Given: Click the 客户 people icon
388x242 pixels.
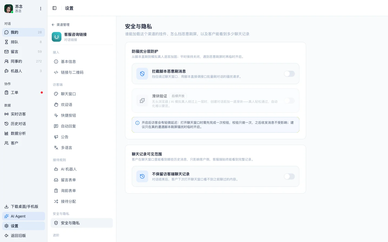Looking at the screenshot, I should click(x=6, y=143).
